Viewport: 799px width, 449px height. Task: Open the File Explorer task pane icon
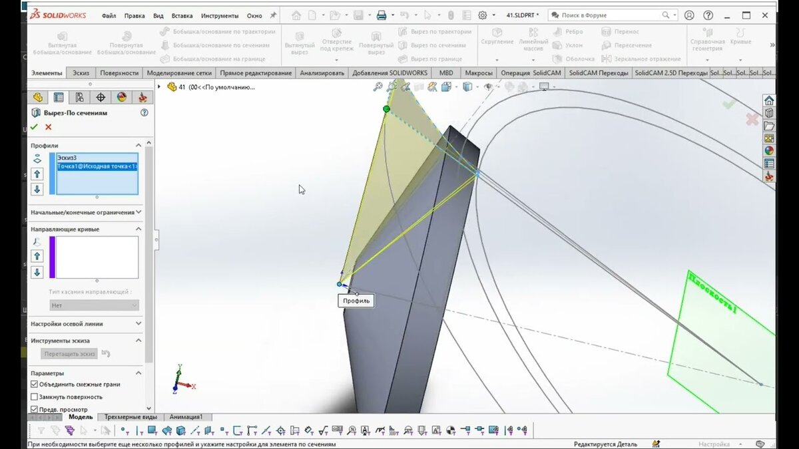[769, 126]
